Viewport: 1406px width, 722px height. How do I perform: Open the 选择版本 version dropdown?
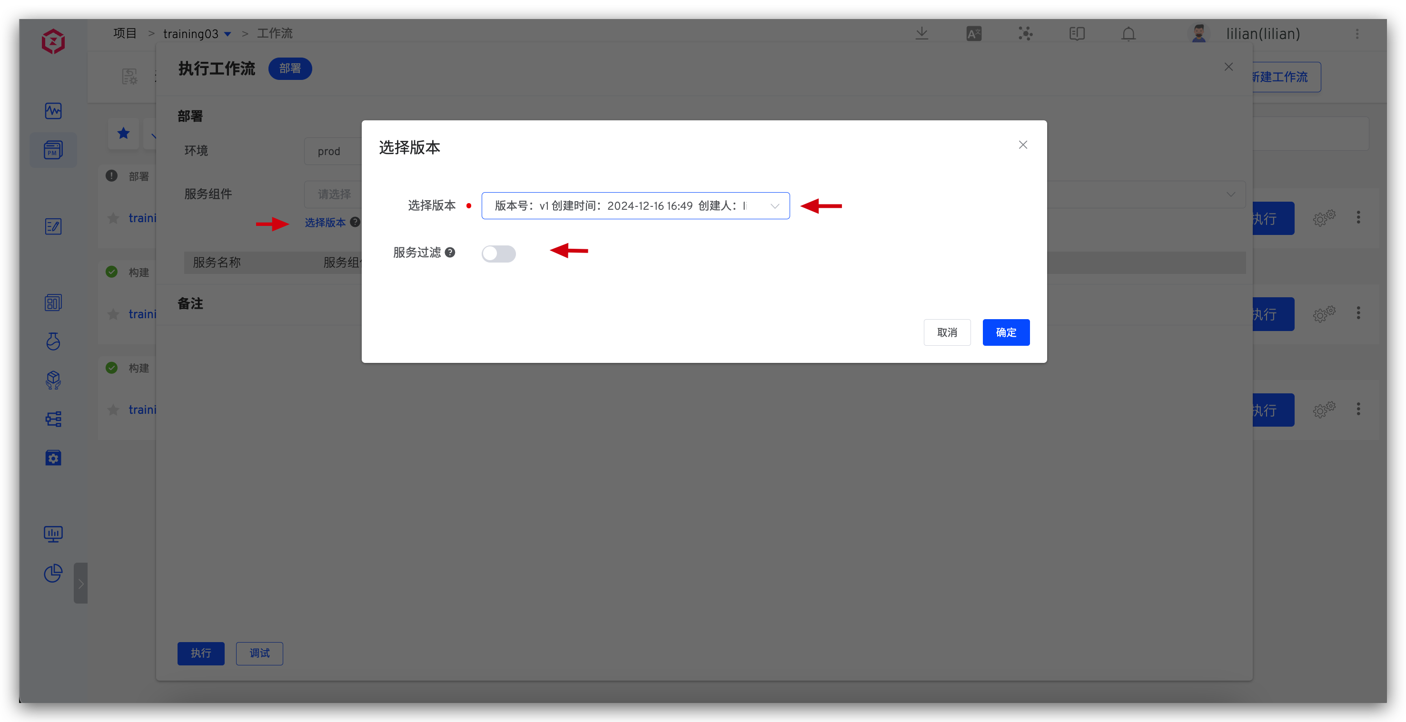635,205
